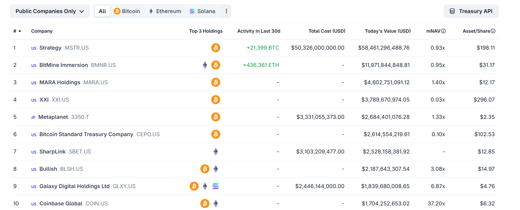Select the Ethereum filter tab
520x210 pixels.
165,11
